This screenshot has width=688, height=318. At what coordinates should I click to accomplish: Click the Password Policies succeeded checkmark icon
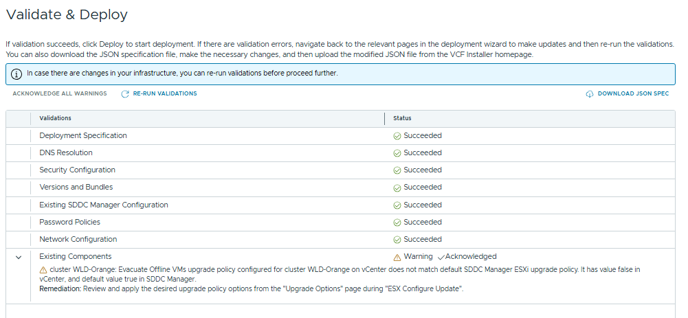coord(397,223)
